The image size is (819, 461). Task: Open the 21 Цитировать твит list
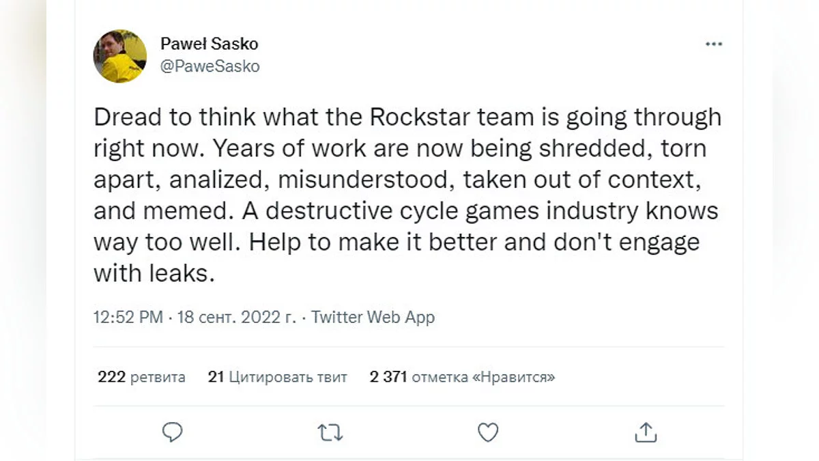[x=277, y=376]
